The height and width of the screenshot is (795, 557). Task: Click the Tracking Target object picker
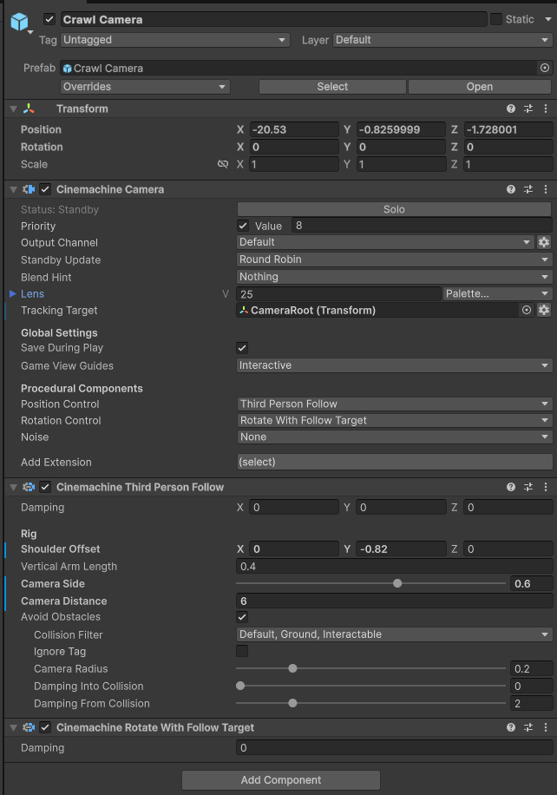pos(527,311)
